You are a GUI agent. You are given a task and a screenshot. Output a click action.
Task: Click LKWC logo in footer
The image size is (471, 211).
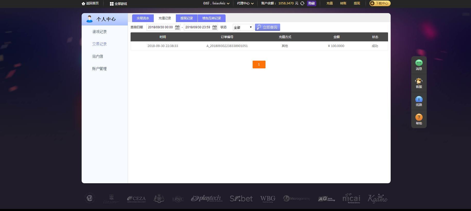178,199
